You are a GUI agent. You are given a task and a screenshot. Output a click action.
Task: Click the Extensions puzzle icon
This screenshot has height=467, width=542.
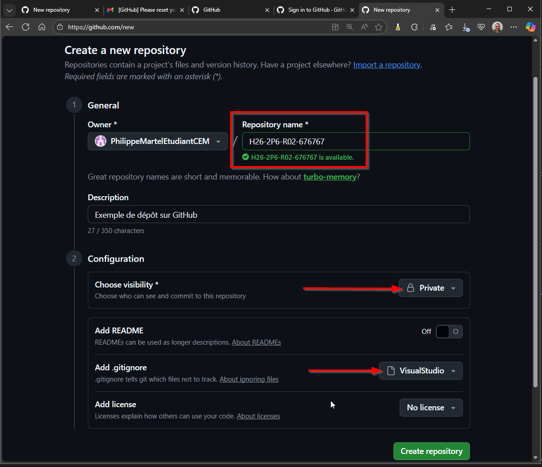coord(414,27)
